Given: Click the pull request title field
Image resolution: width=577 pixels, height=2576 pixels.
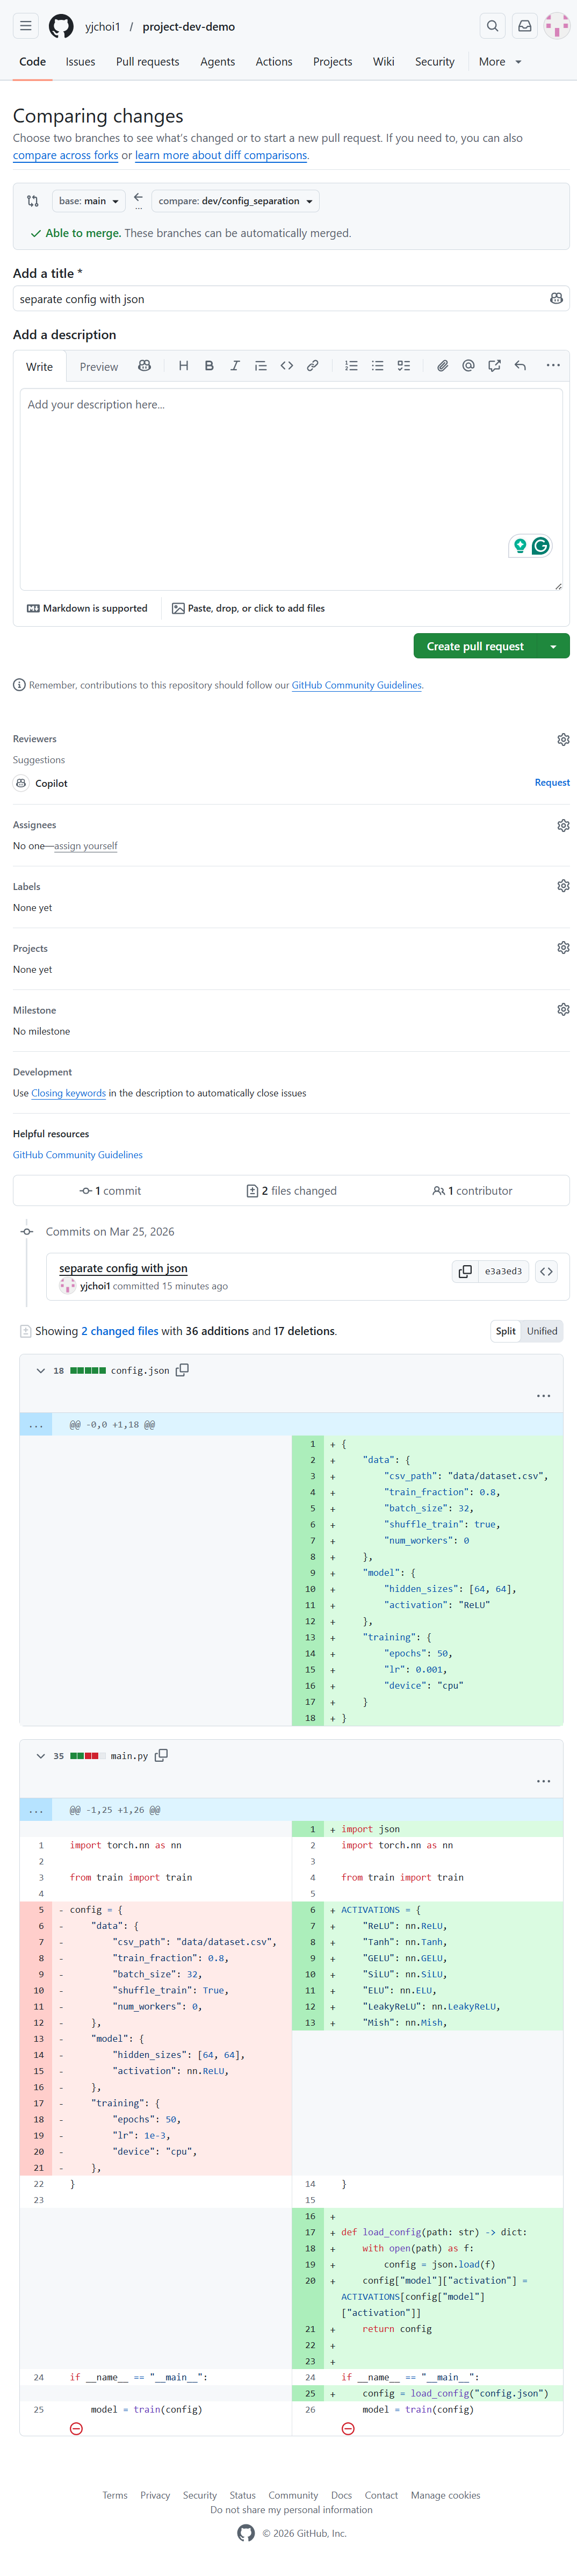Looking at the screenshot, I should tap(280, 299).
